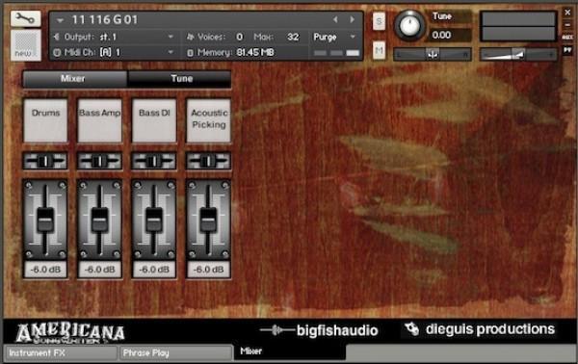Click the Acoustic Picking -6.0 dB value
Image resolution: width=578 pixels, height=364 pixels.
[x=208, y=270]
